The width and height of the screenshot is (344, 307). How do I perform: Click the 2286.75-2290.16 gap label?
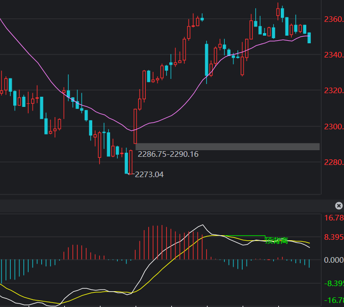point(168,154)
